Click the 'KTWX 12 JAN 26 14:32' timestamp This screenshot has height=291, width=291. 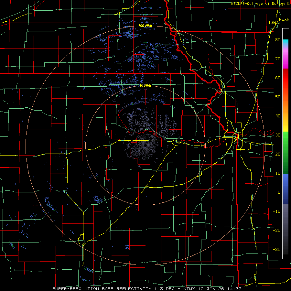pyautogui.click(x=212, y=289)
